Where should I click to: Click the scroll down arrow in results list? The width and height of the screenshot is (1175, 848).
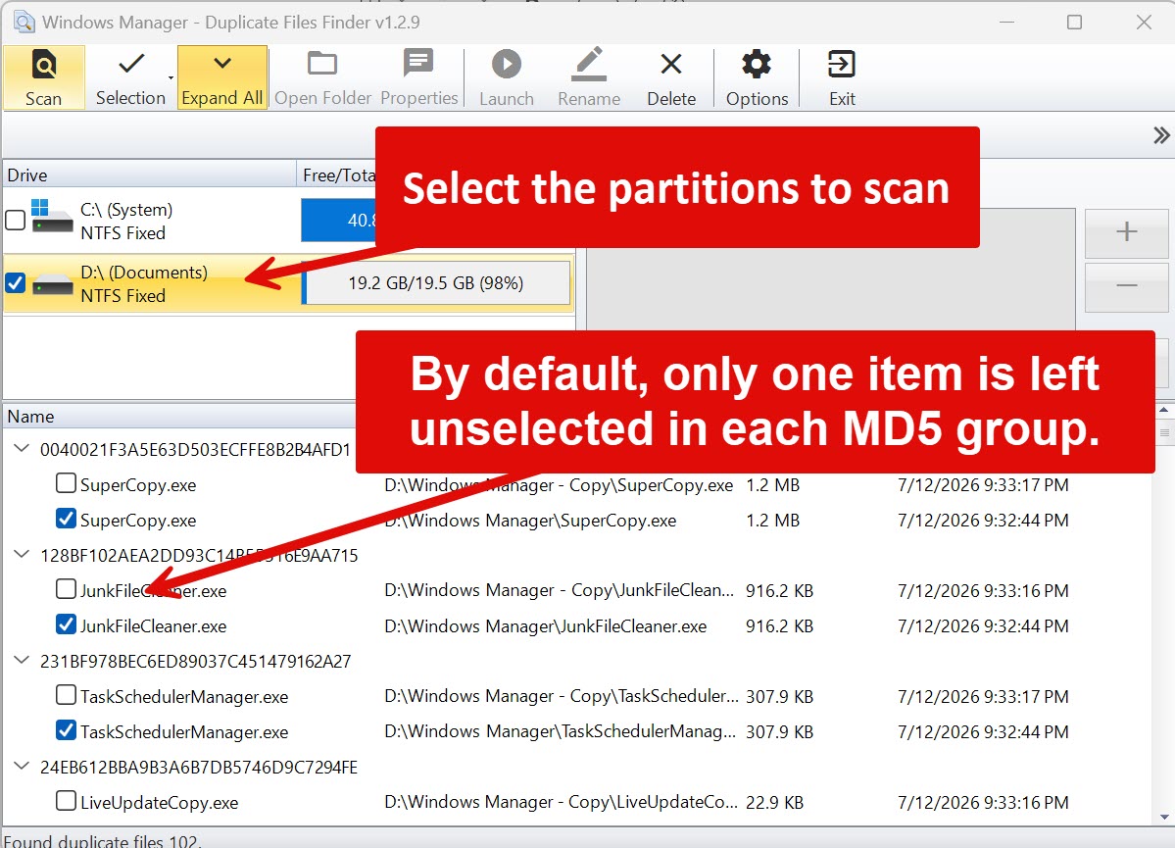pyautogui.click(x=1164, y=817)
